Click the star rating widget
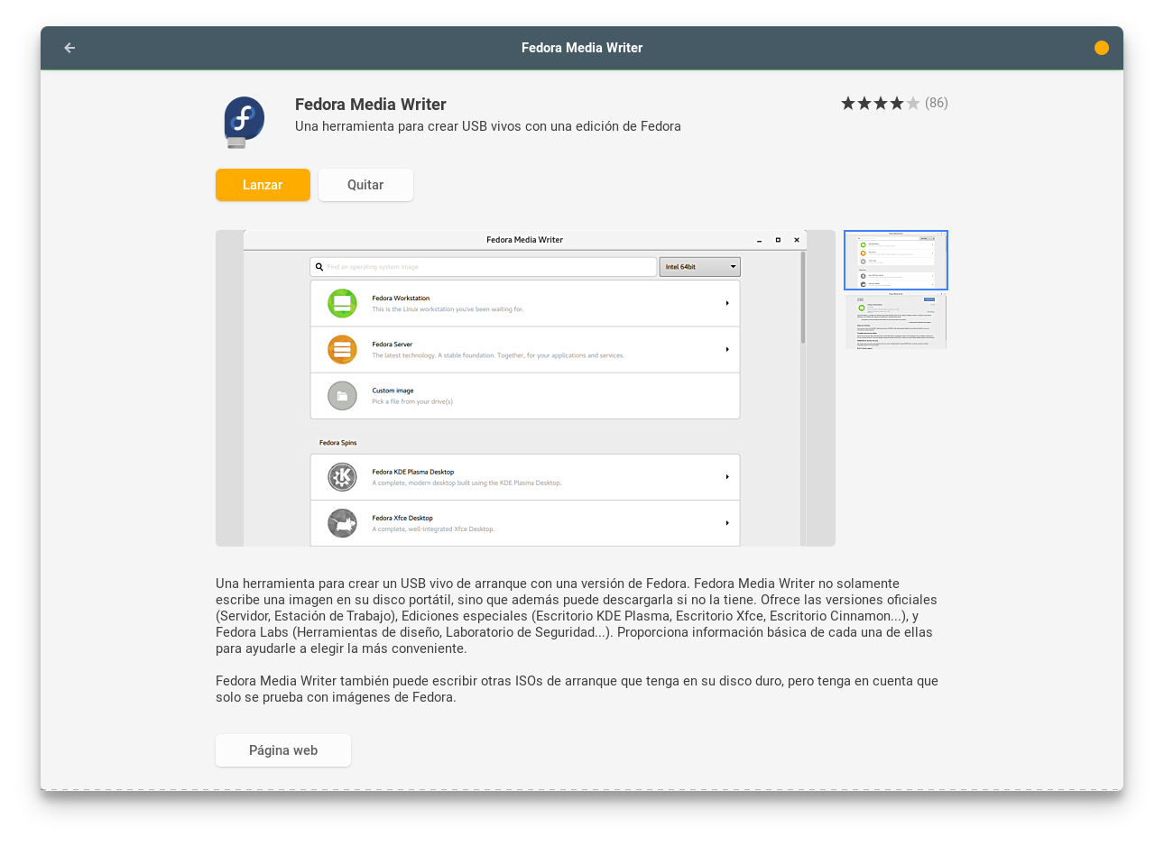The width and height of the screenshot is (1164, 846). (880, 104)
